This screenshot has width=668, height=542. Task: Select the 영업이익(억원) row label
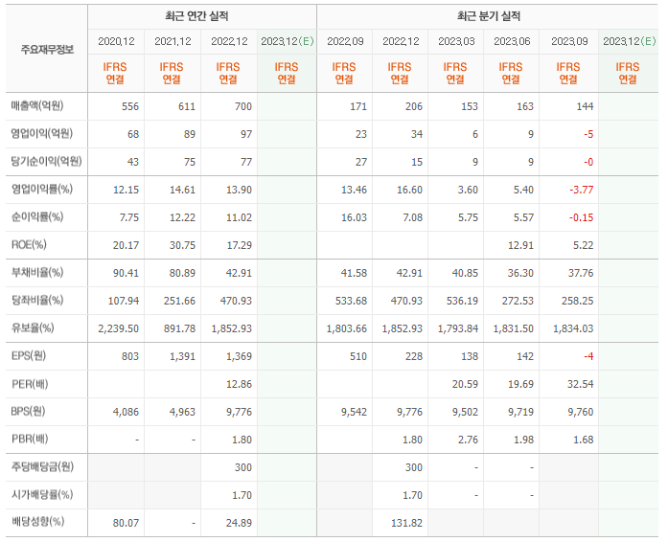[x=42, y=134]
